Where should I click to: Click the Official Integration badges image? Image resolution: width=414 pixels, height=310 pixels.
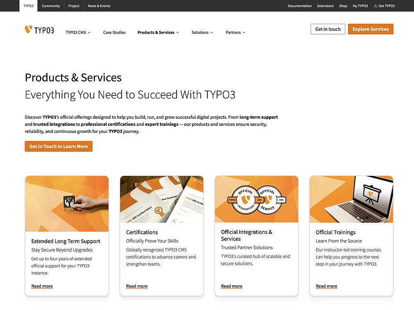[x=256, y=199]
